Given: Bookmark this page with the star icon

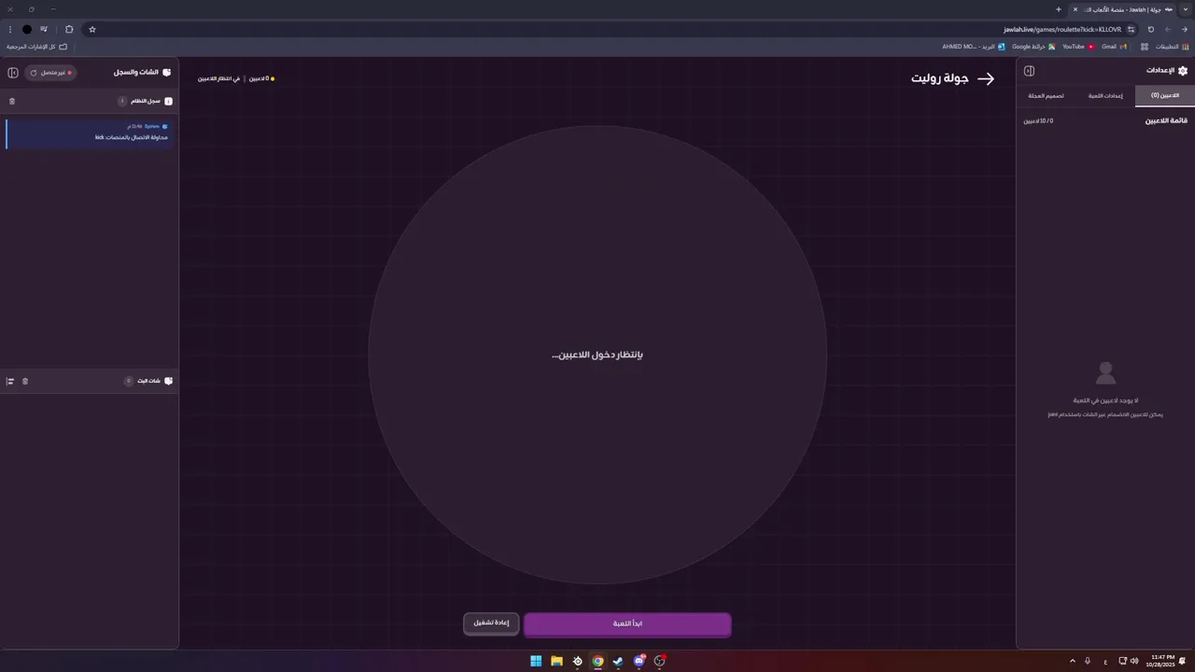Looking at the screenshot, I should (91, 29).
